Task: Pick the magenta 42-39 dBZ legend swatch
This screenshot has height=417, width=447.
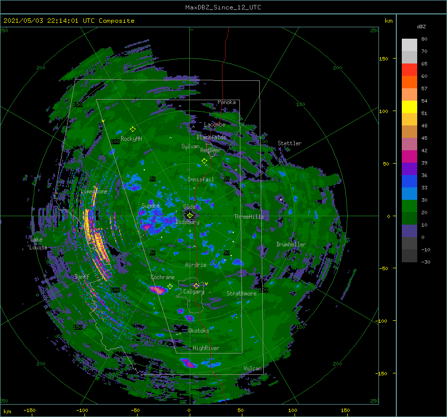Action: click(409, 156)
